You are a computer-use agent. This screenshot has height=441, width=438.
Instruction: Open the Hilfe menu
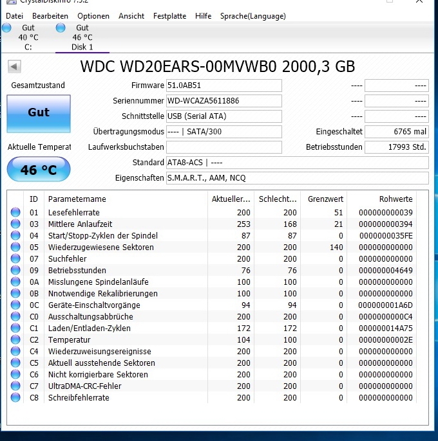pos(203,16)
